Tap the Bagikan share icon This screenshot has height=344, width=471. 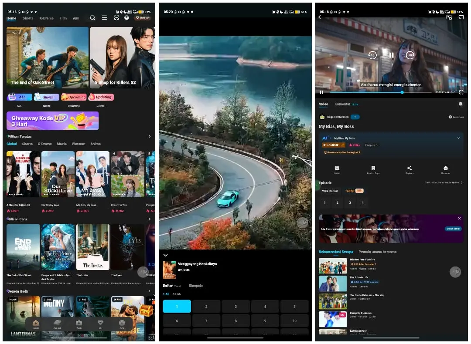pos(410,168)
